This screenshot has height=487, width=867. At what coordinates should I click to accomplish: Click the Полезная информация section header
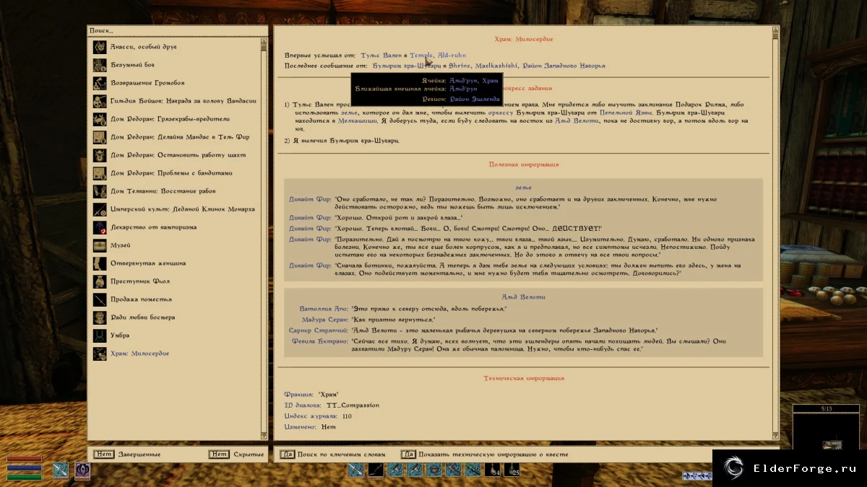click(524, 164)
